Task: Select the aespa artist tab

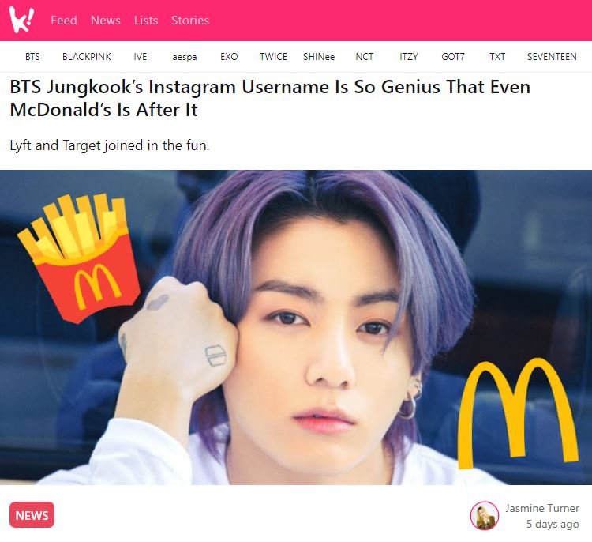Action: (185, 57)
